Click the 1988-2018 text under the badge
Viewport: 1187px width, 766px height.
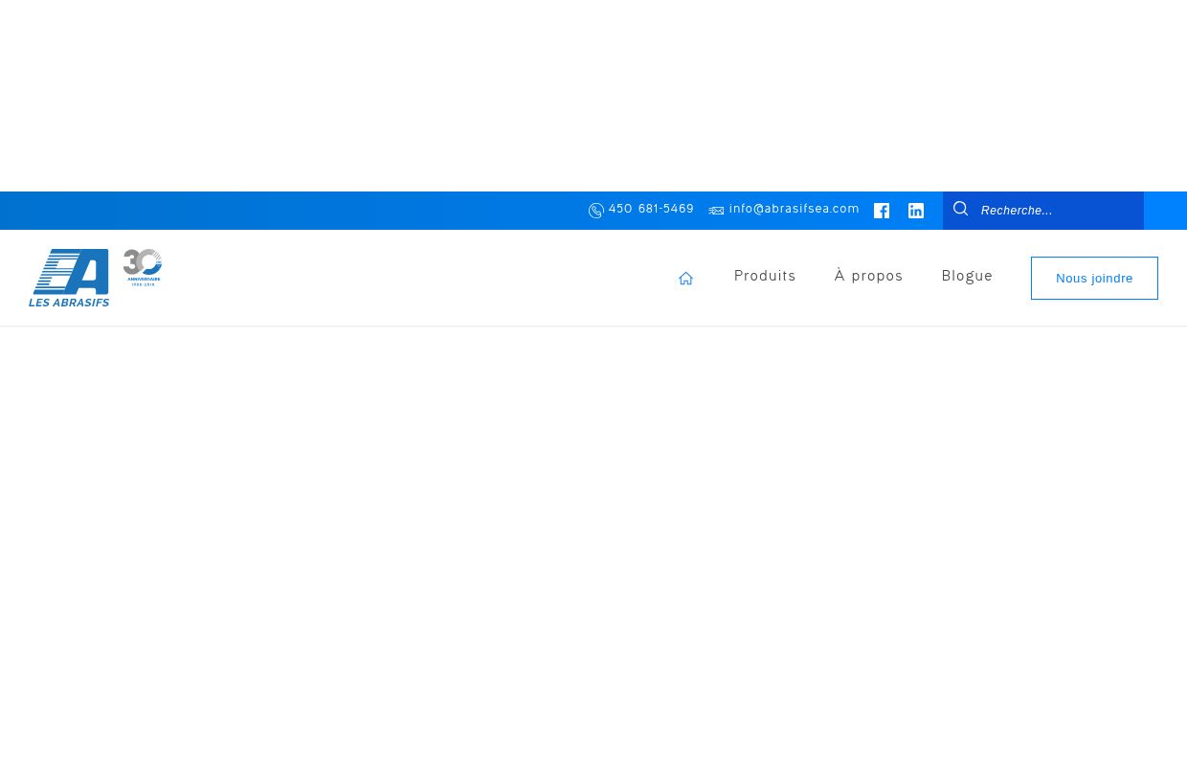pos(143,284)
